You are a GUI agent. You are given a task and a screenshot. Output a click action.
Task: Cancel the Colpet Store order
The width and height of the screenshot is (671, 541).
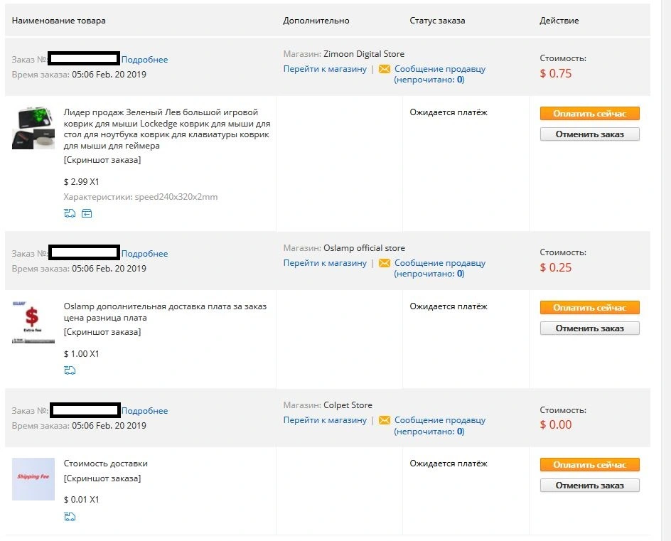(x=590, y=486)
